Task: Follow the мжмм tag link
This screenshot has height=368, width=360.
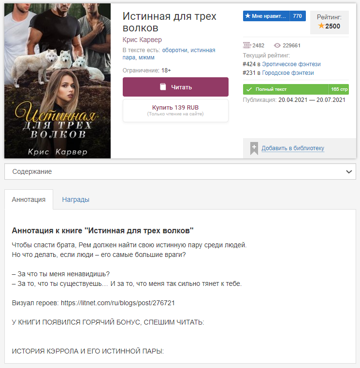Action: 146,57
